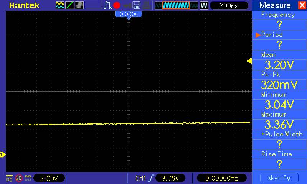Click the Measure panel title

pyautogui.click(x=275, y=5)
